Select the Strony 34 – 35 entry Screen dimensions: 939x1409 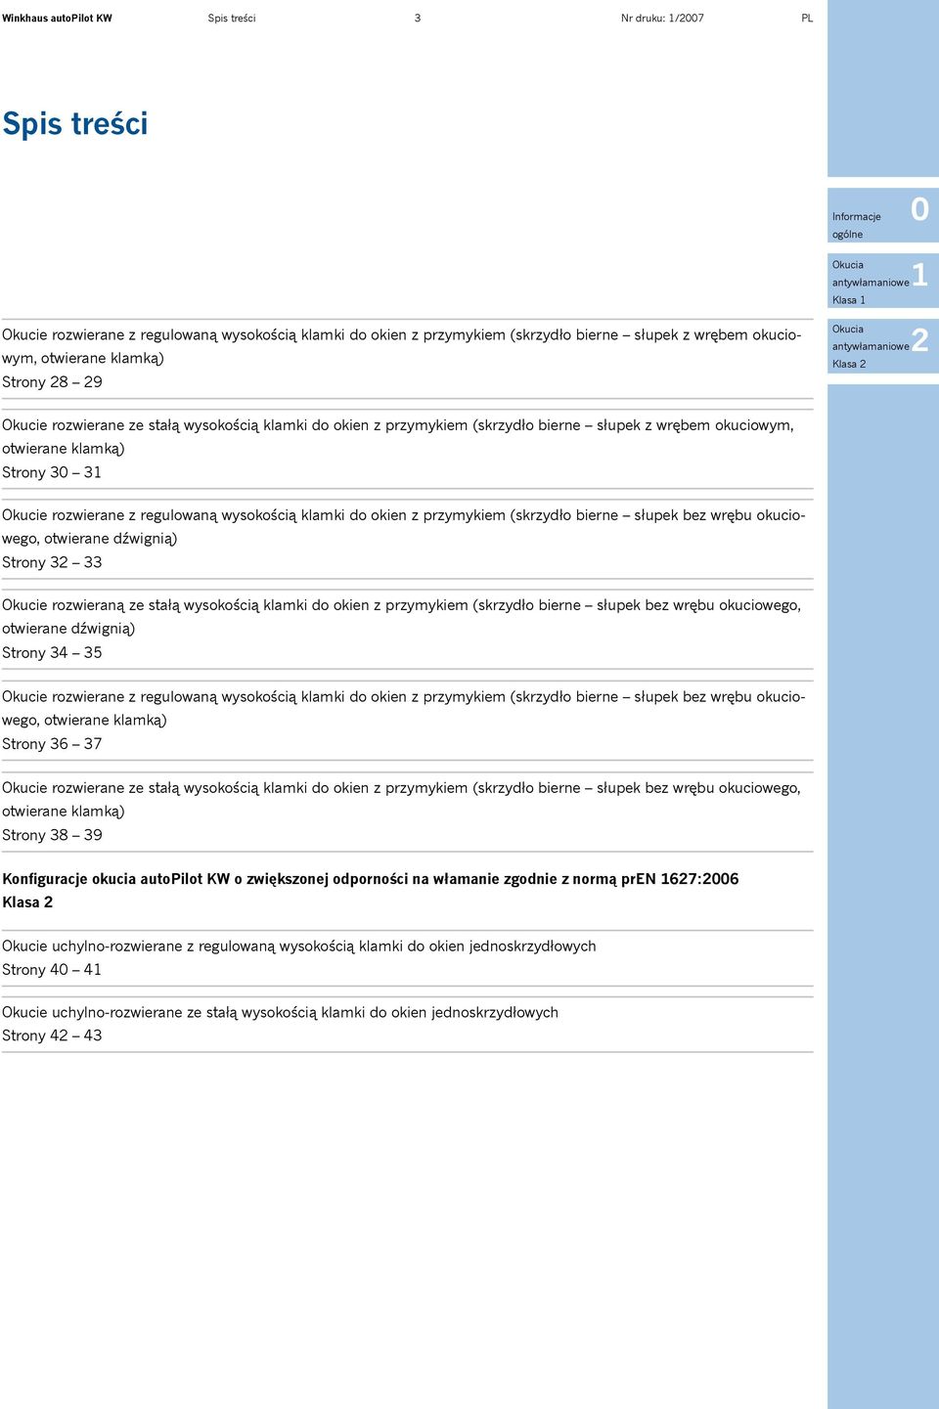coord(52,652)
